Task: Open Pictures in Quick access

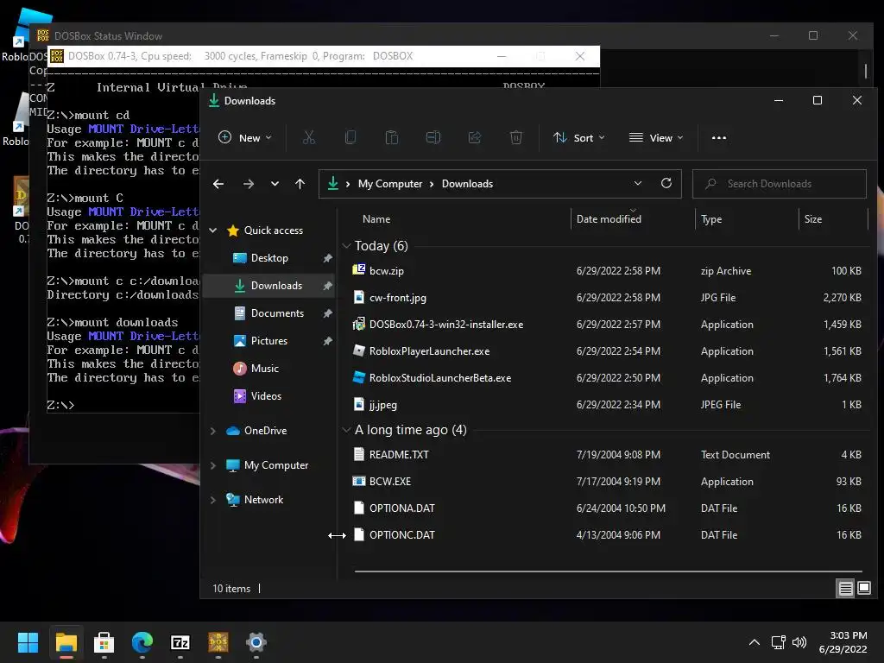Action: tap(269, 340)
